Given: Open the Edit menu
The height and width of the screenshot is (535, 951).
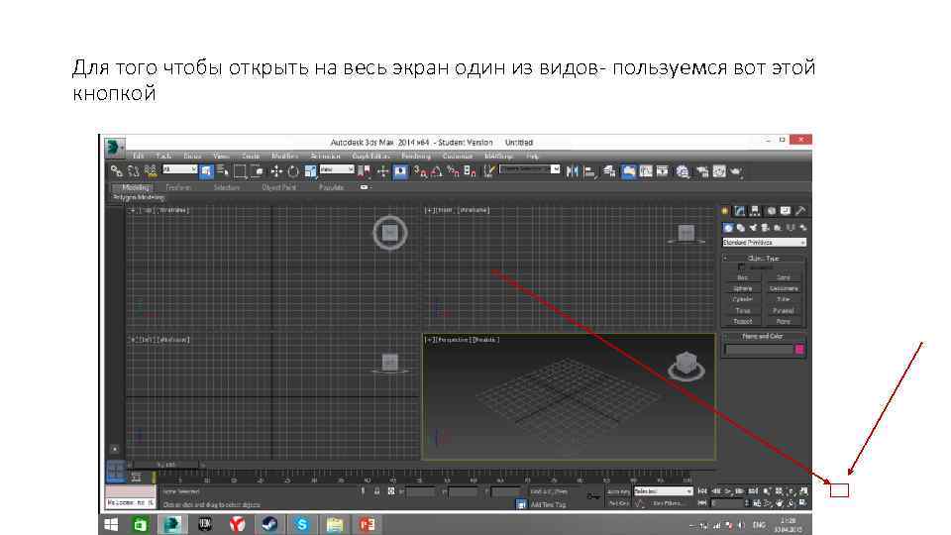Looking at the screenshot, I should pos(139,156).
